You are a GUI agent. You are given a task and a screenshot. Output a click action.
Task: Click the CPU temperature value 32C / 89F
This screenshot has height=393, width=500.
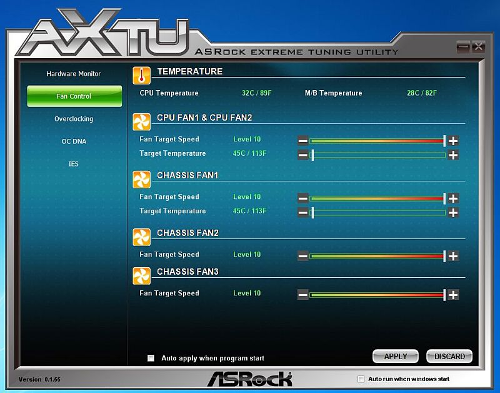pos(257,93)
